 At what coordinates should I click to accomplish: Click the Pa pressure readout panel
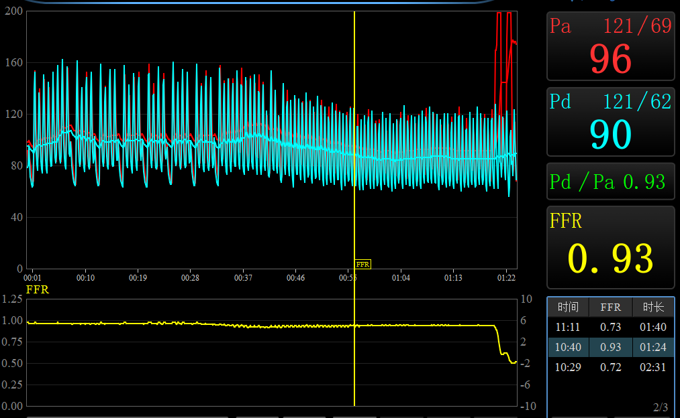point(610,46)
